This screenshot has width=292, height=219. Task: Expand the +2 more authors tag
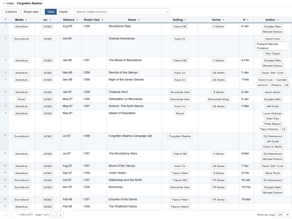pyautogui.click(x=287, y=85)
